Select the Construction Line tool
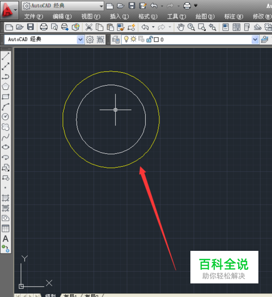 pyautogui.click(x=5, y=66)
